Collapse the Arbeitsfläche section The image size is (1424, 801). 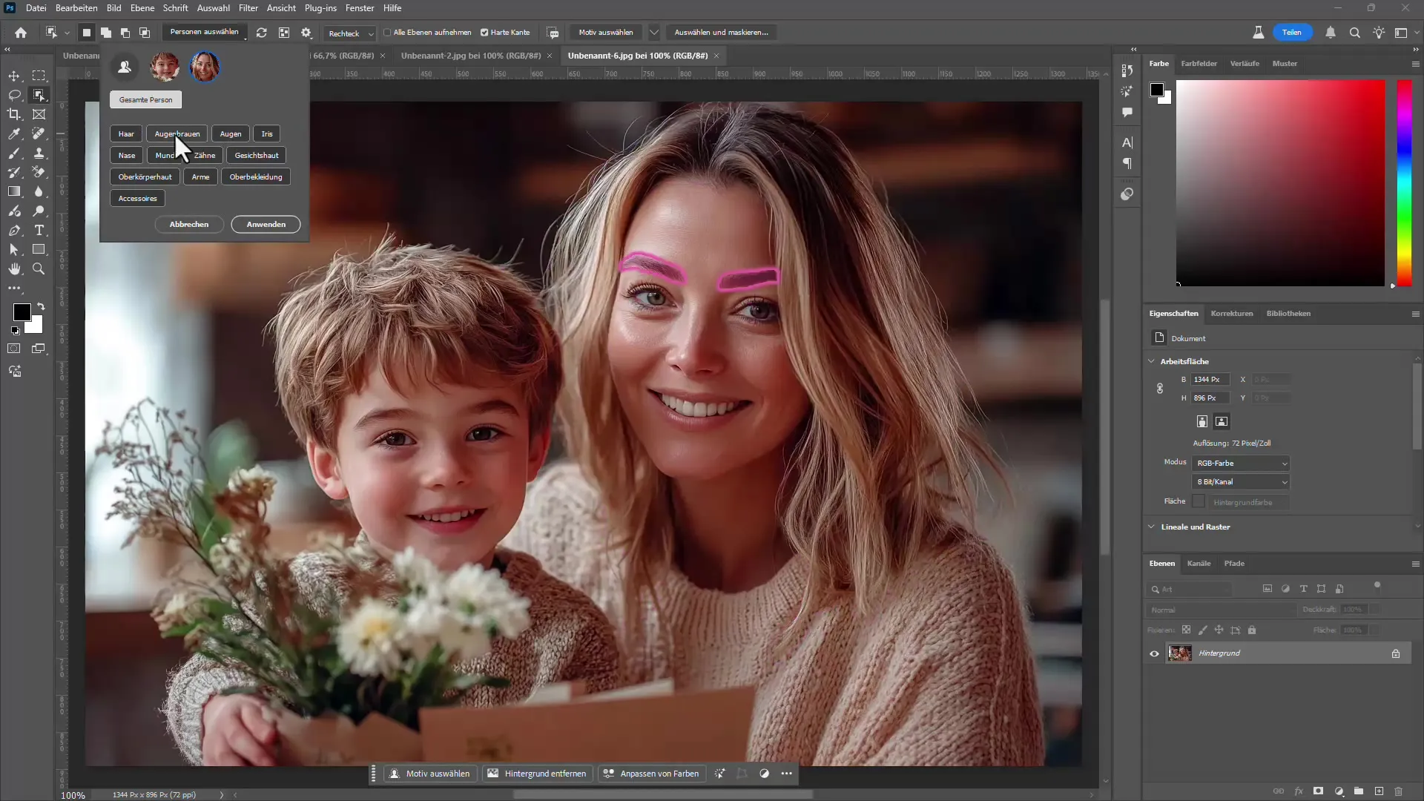pyautogui.click(x=1152, y=361)
